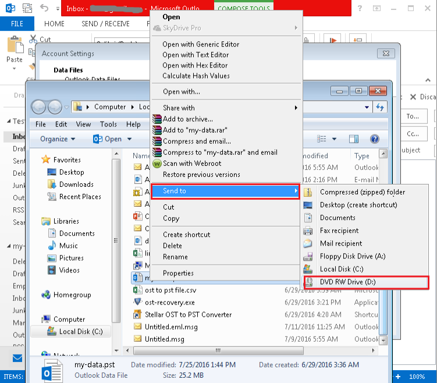This screenshot has height=383, width=437.
Task: Click the To... button in compose pane
Action: click(413, 116)
